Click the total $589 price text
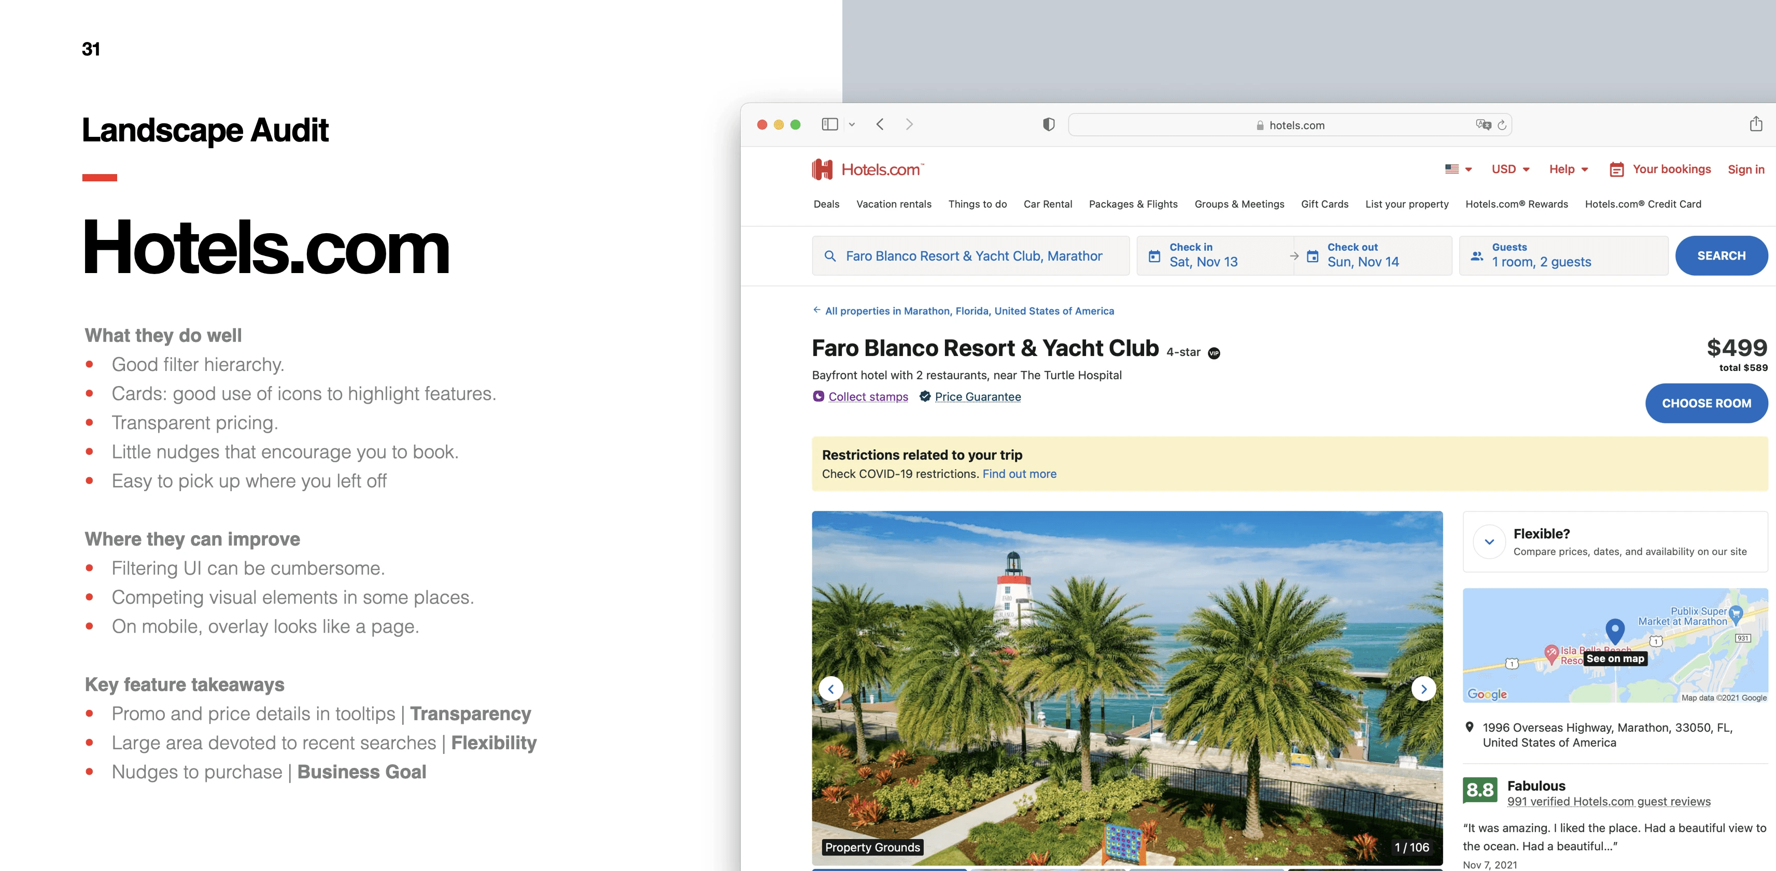The height and width of the screenshot is (871, 1776). pyautogui.click(x=1743, y=368)
